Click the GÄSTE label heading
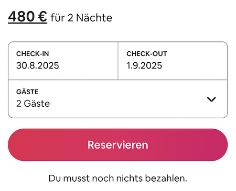The width and height of the screenshot is (236, 191). coord(27,92)
